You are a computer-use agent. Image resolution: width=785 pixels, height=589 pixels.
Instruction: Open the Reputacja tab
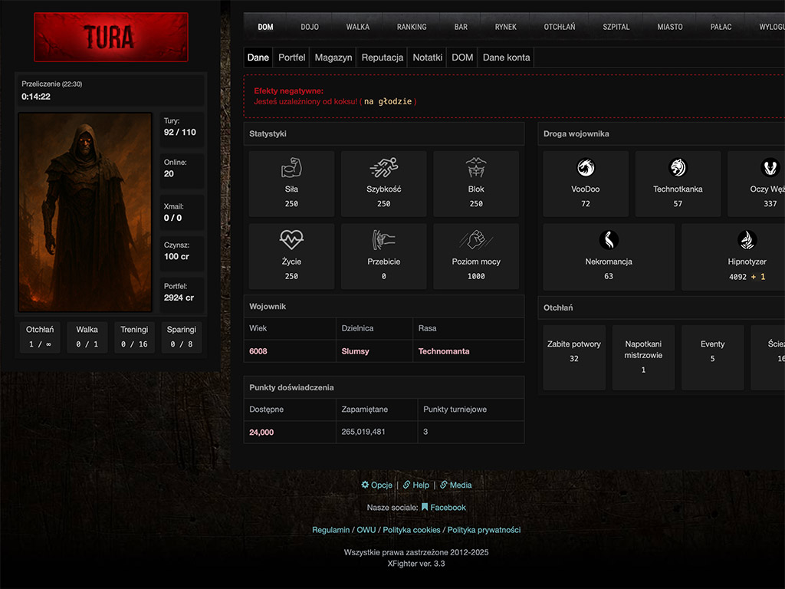383,58
